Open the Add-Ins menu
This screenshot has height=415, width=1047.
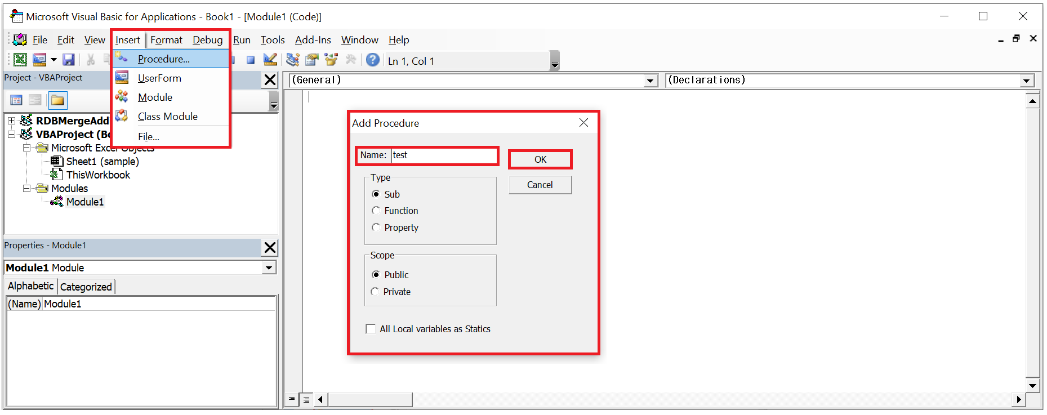click(313, 40)
